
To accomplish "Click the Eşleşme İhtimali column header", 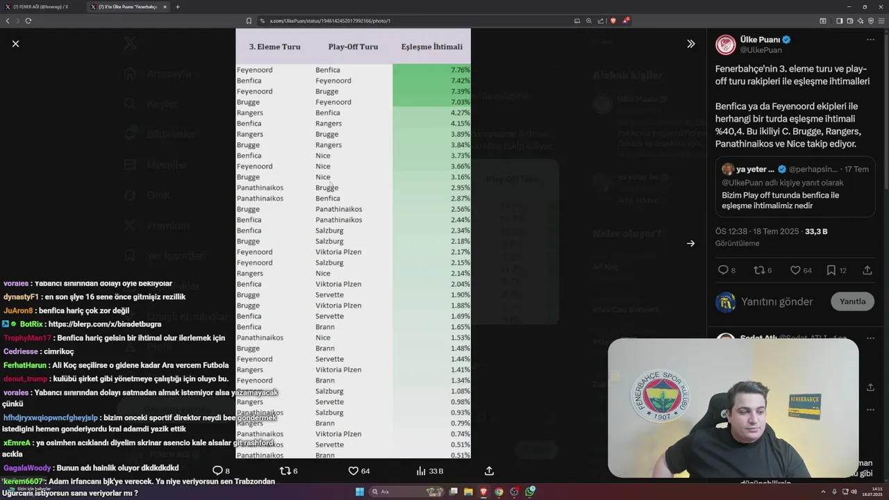I will (431, 47).
